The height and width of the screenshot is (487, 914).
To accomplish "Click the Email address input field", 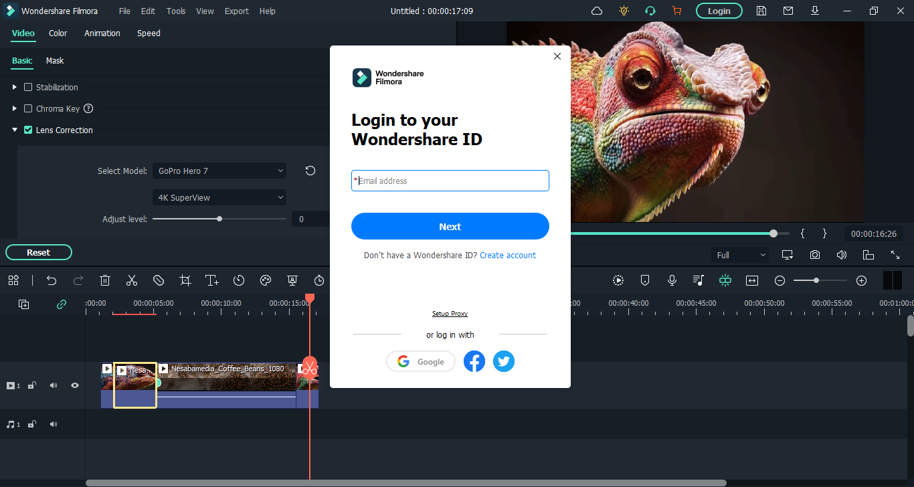I will coord(450,181).
